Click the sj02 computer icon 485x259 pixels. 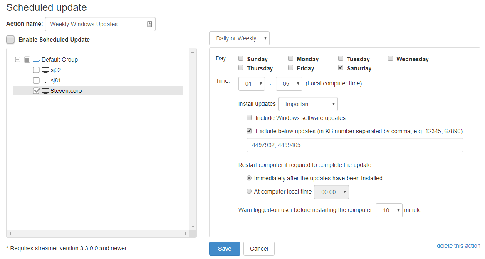[x=45, y=70]
